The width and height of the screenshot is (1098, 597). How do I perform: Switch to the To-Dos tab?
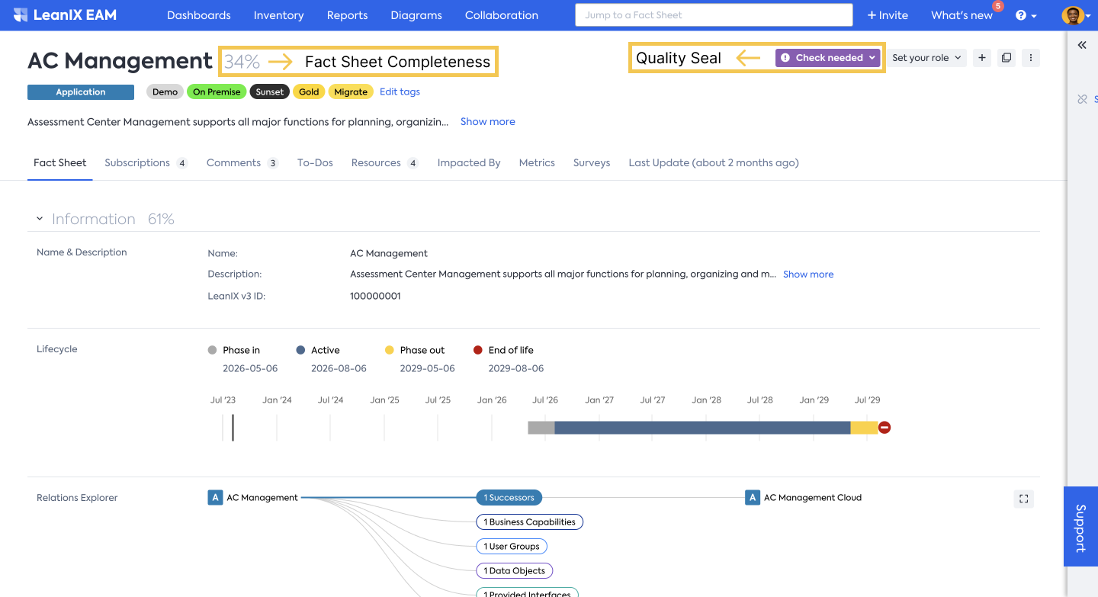tap(315, 162)
